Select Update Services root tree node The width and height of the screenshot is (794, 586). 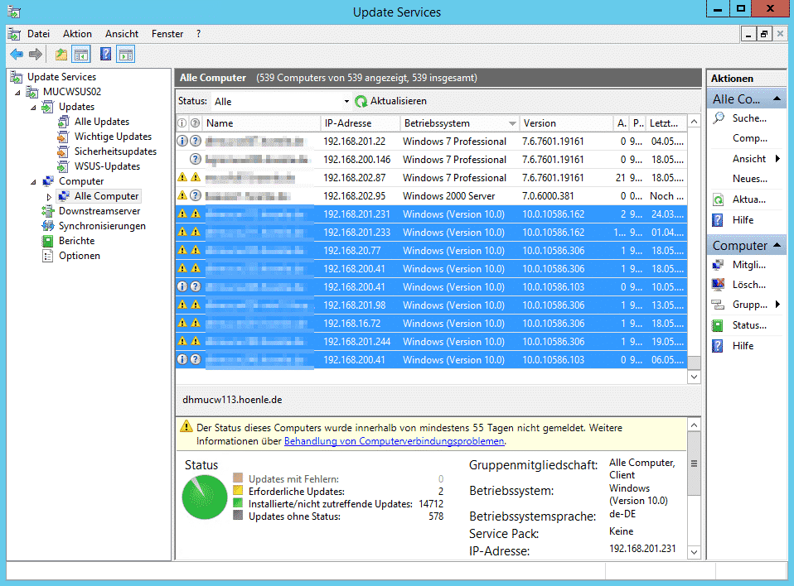pyautogui.click(x=61, y=77)
